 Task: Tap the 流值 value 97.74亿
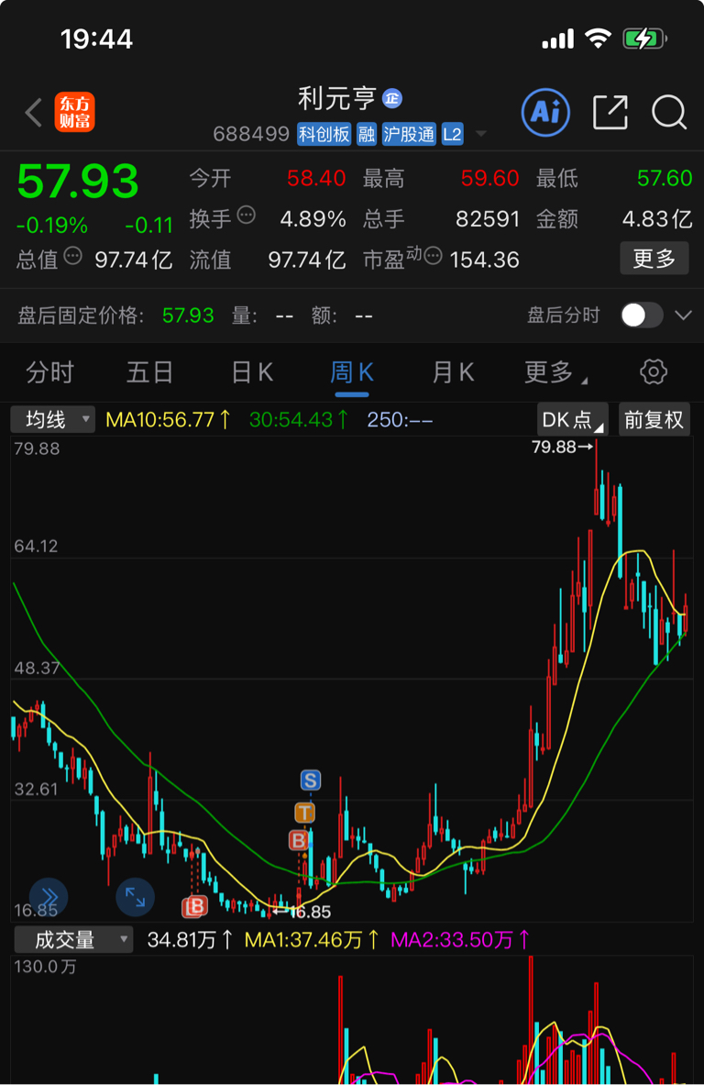(306, 260)
